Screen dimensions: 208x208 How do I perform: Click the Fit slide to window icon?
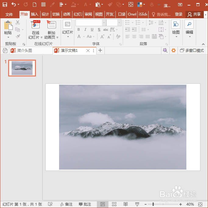click(200, 204)
